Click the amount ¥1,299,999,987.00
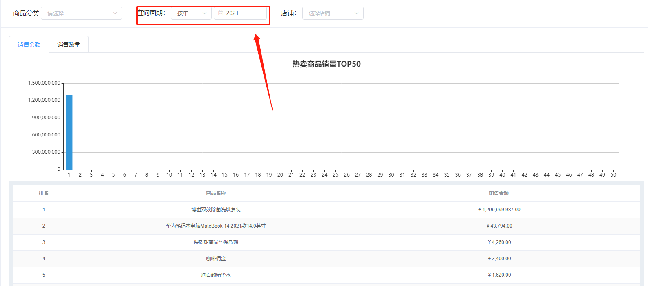Image resolution: width=648 pixels, height=286 pixels. pyautogui.click(x=499, y=210)
